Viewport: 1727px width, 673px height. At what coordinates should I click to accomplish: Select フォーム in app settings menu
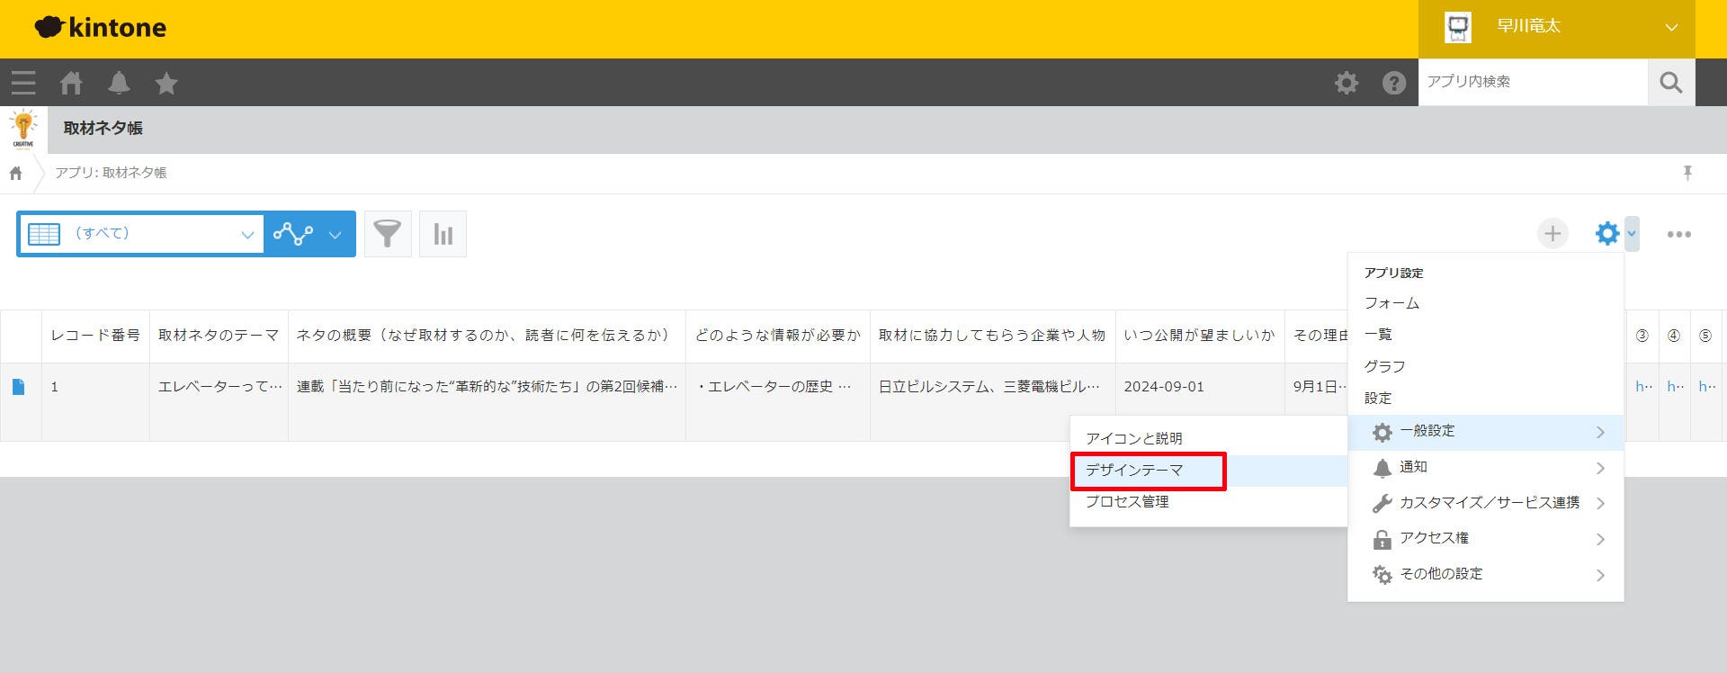click(1391, 303)
